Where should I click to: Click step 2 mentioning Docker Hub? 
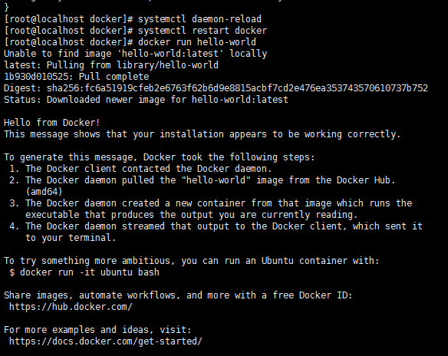coord(203,180)
